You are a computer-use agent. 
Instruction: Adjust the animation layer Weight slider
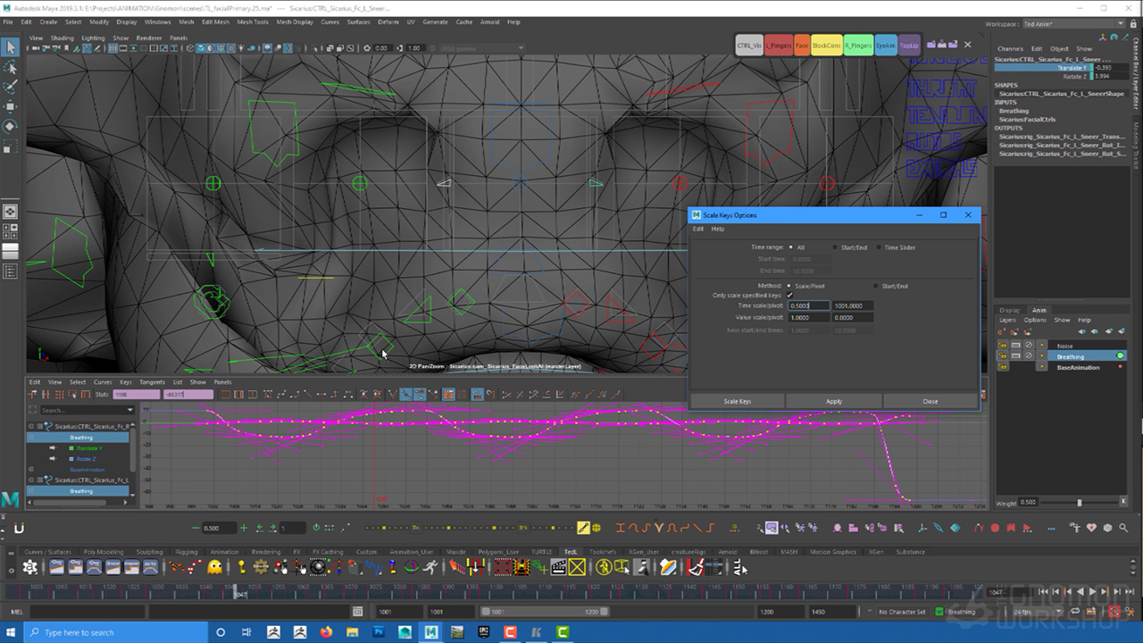click(1079, 502)
